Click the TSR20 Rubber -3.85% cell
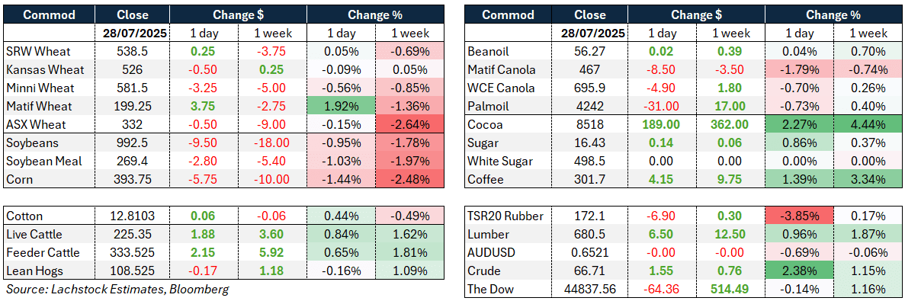 [801, 216]
